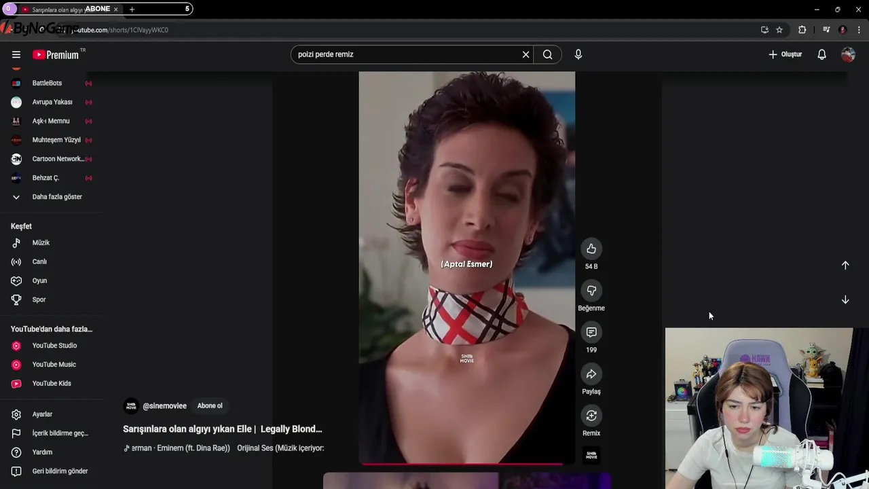Launch YouTube Kids from sidebar
This screenshot has width=869, height=489.
coord(52,384)
